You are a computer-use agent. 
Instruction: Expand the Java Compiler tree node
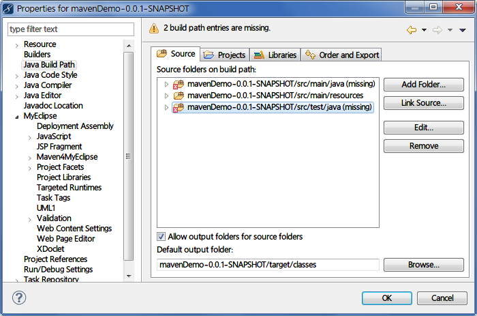coord(16,85)
